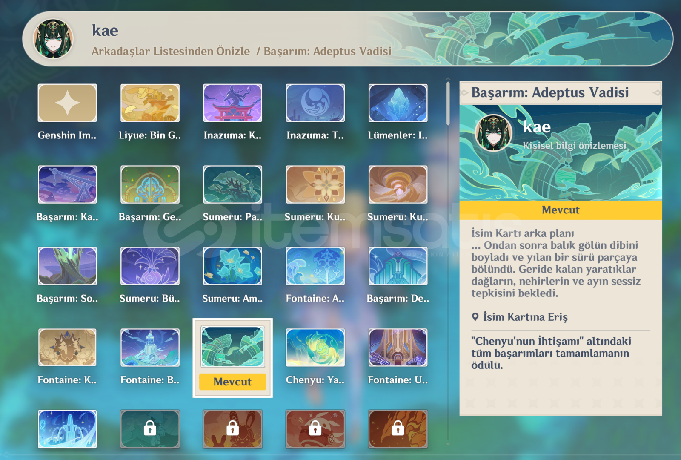Pick the Sumeru: Pa.. tree namecard
681x460 pixels.
click(232, 184)
